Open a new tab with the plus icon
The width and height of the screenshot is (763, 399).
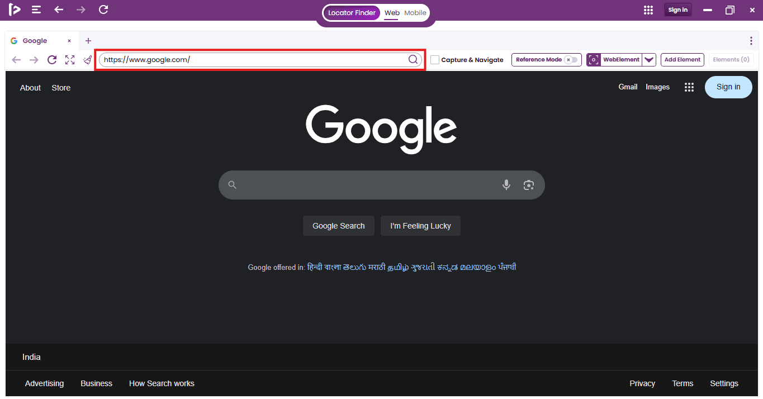coord(88,41)
